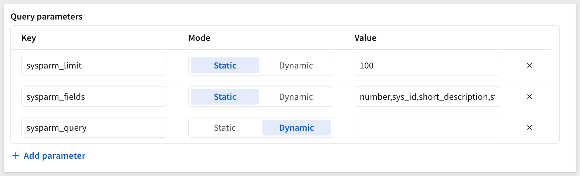580x176 pixels.
Task: Change sysparm_fields mode to Dynamic
Action: [x=296, y=96]
